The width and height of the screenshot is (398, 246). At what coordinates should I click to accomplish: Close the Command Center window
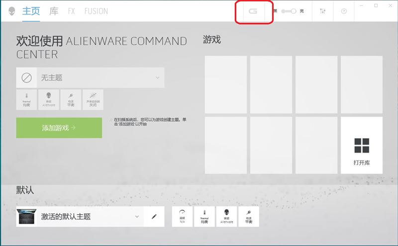tap(391, 5)
